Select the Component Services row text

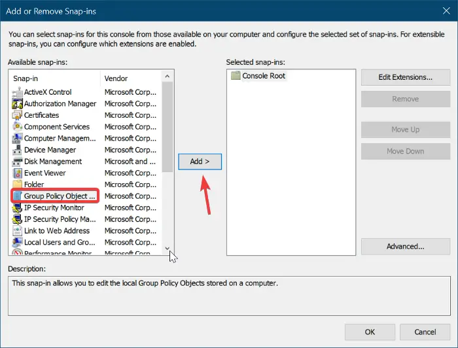tap(57, 127)
